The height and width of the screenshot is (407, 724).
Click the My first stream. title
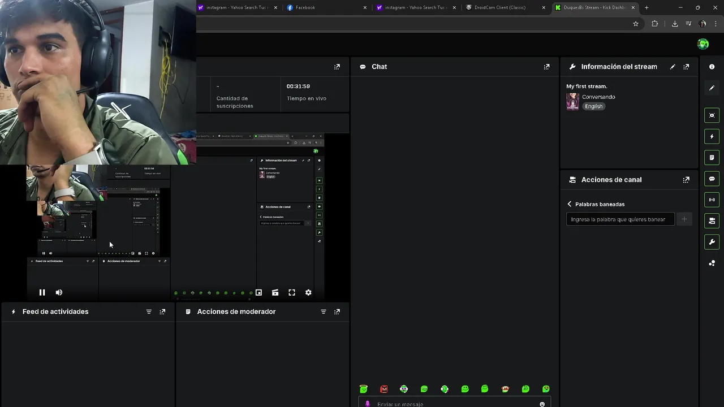coord(587,86)
